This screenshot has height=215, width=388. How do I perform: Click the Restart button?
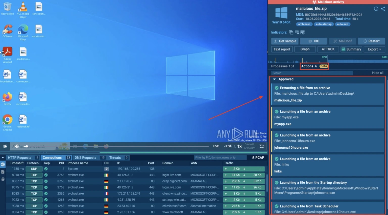[371, 41]
